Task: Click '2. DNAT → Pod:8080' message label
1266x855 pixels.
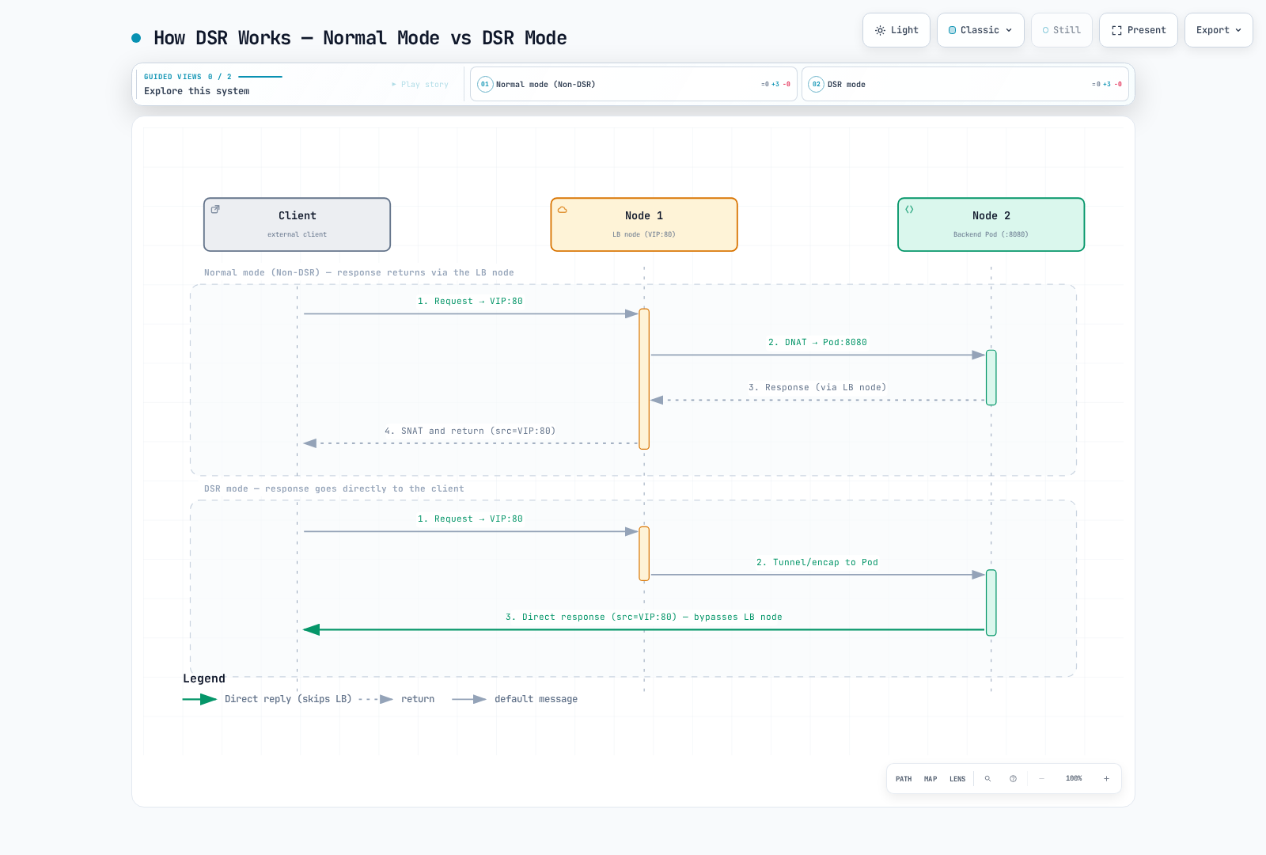Action: point(817,343)
